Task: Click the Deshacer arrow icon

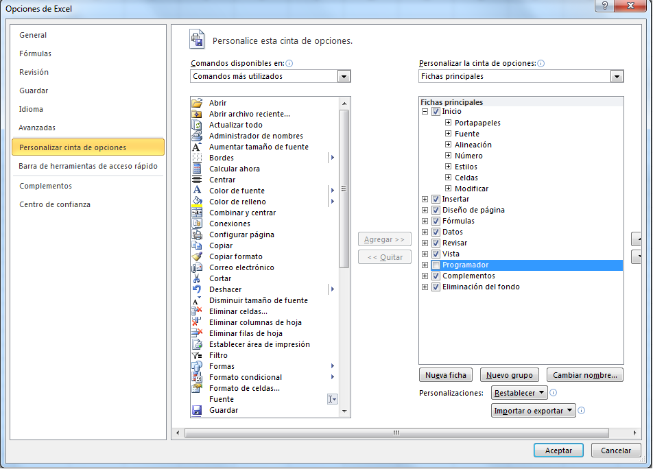Action: pos(197,289)
